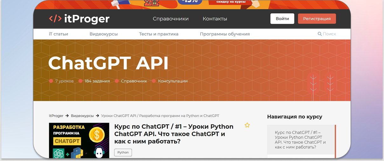The width and height of the screenshot is (384, 161).
Task: Add course to favorites with star icon
Action: [x=247, y=125]
